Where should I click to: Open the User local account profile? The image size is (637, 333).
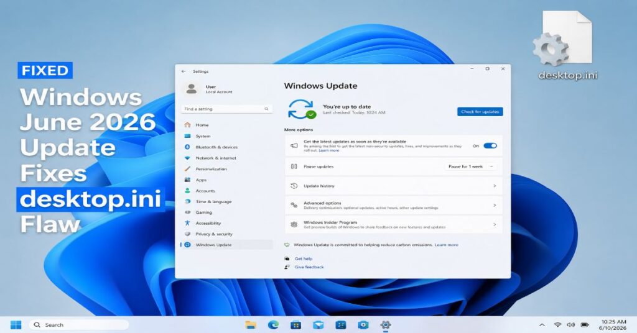(209, 89)
